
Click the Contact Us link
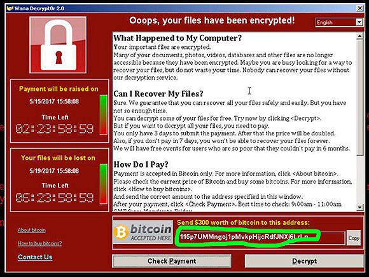[x=35, y=257]
